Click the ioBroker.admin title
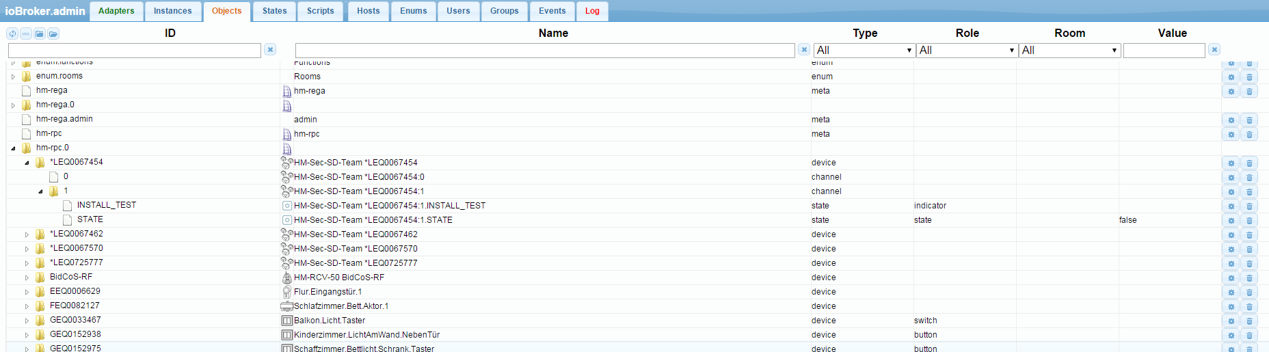The width and height of the screenshot is (1269, 352). coord(45,11)
